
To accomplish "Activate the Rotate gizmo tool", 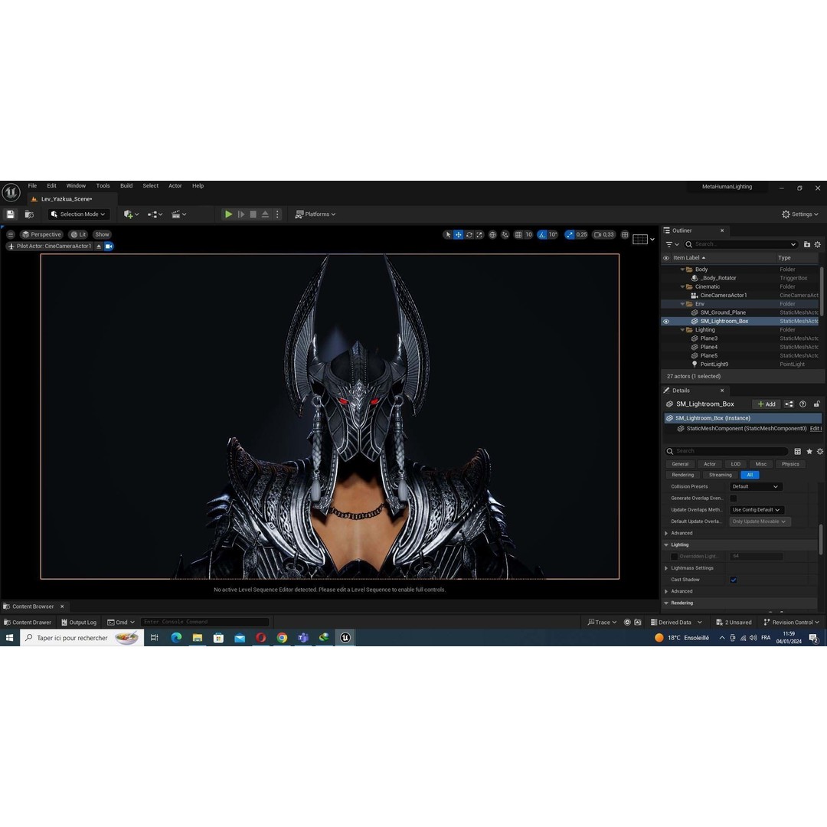I will click(x=469, y=235).
